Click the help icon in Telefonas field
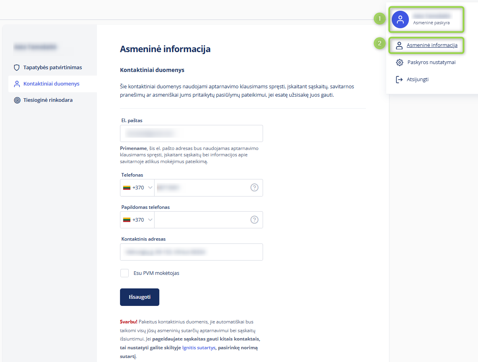Image resolution: width=478 pixels, height=362 pixels. click(254, 187)
